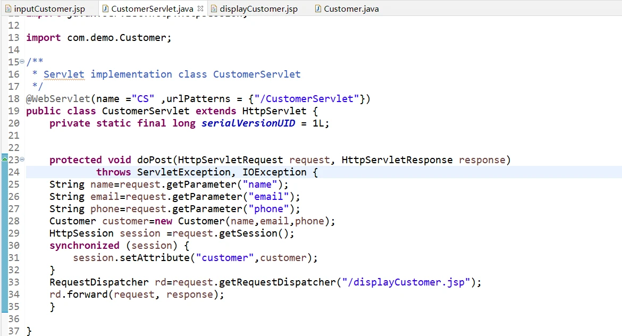
Task: Open the displayCustomer.jsp tab
Action: (x=259, y=9)
